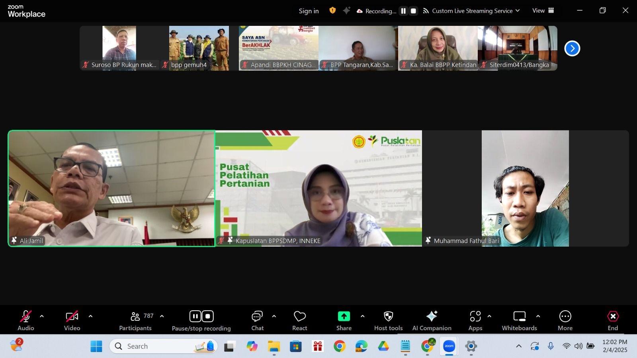The height and width of the screenshot is (358, 637).
Task: Open the Participants list
Action: (135, 320)
